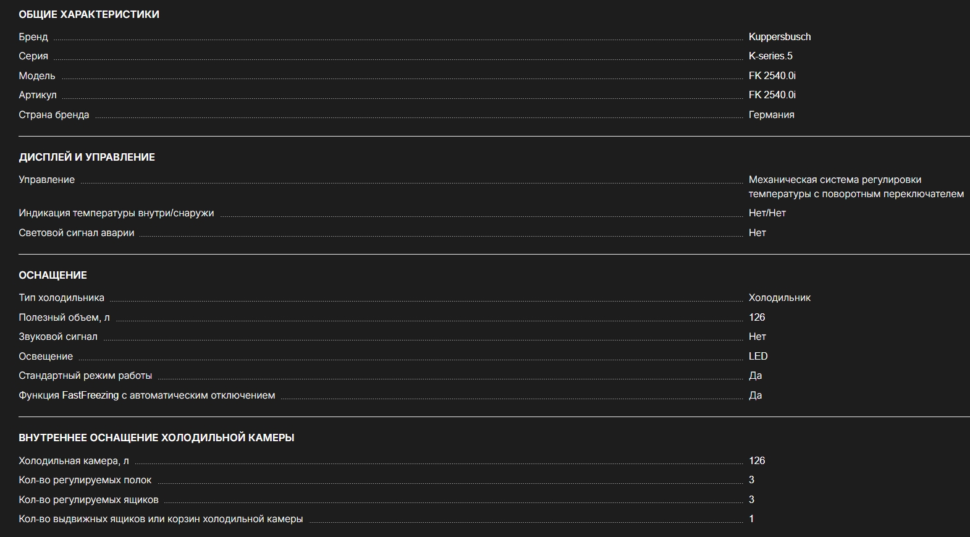
Task: Click the mechanical temperature control description text
Action: click(x=856, y=187)
